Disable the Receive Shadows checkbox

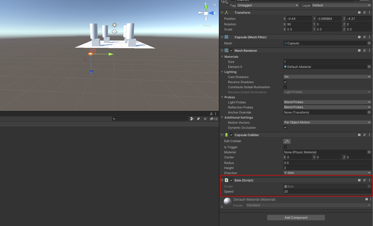tap(285, 82)
